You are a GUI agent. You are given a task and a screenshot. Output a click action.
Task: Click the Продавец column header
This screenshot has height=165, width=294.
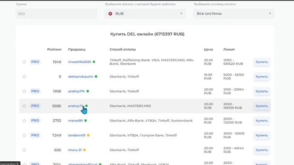(77, 49)
